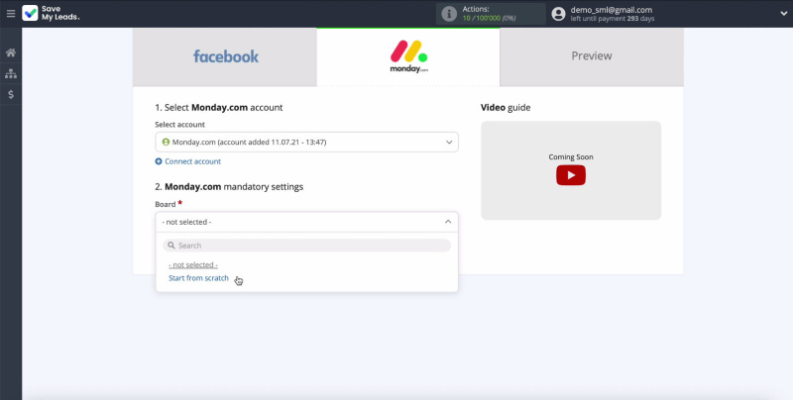Switch to the Preview tab
793x400 pixels.
(592, 57)
